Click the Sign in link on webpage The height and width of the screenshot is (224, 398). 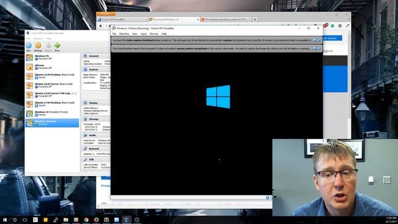[x=328, y=51]
